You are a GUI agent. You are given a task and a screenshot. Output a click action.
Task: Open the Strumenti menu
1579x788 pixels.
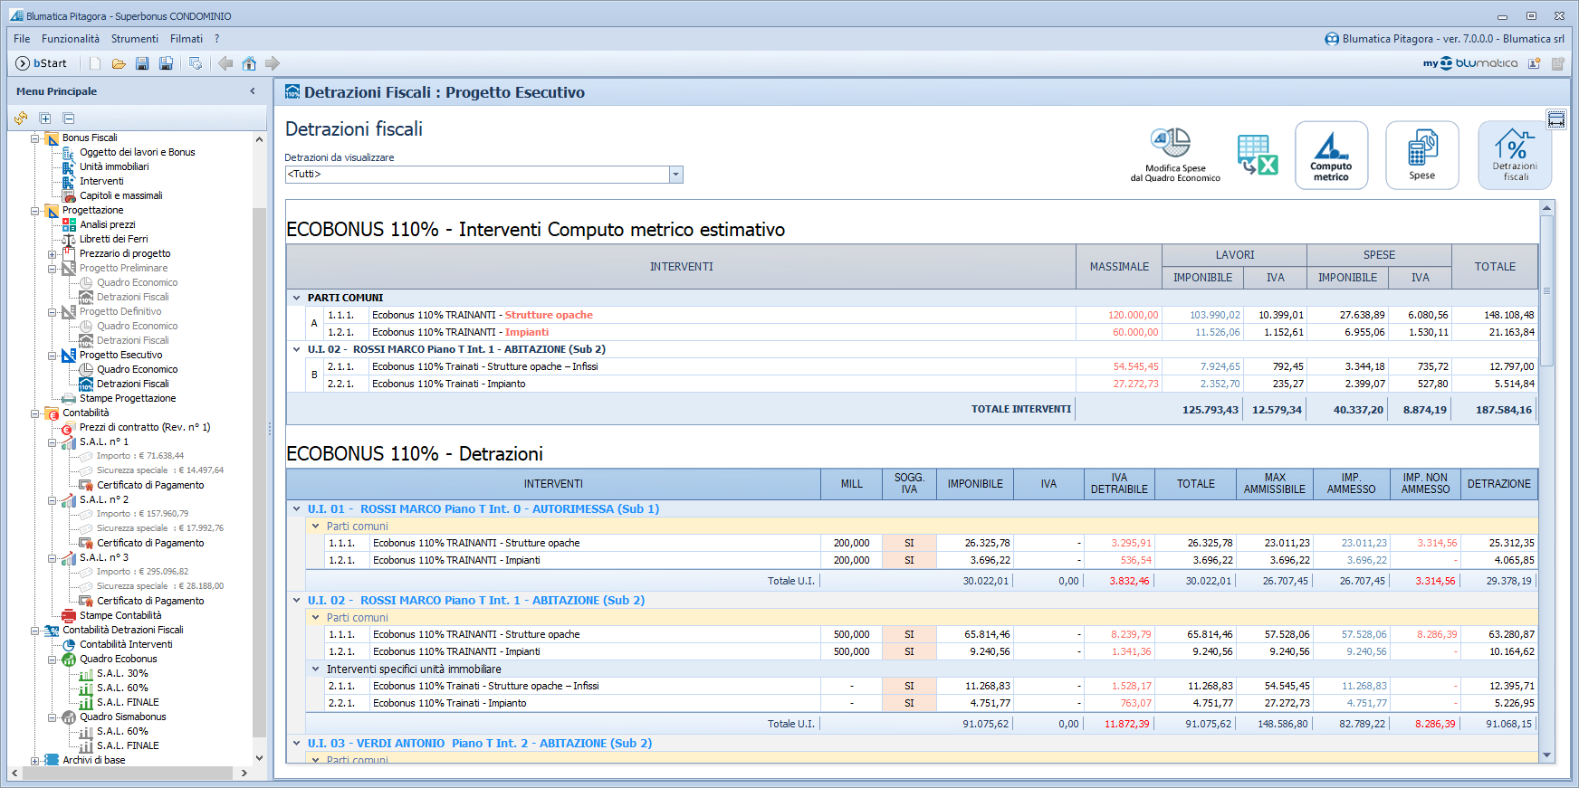(135, 39)
